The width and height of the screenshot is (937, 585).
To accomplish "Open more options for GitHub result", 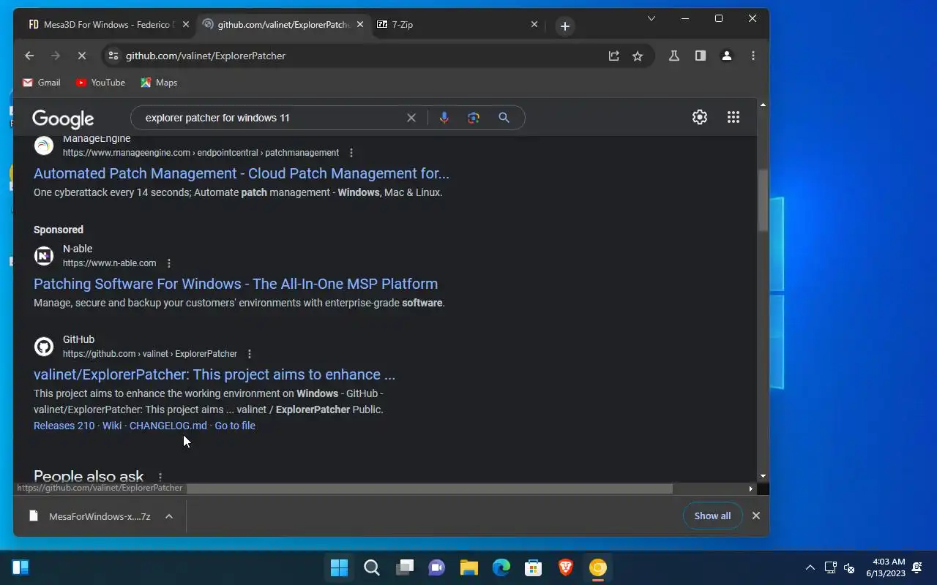I will [x=250, y=354].
